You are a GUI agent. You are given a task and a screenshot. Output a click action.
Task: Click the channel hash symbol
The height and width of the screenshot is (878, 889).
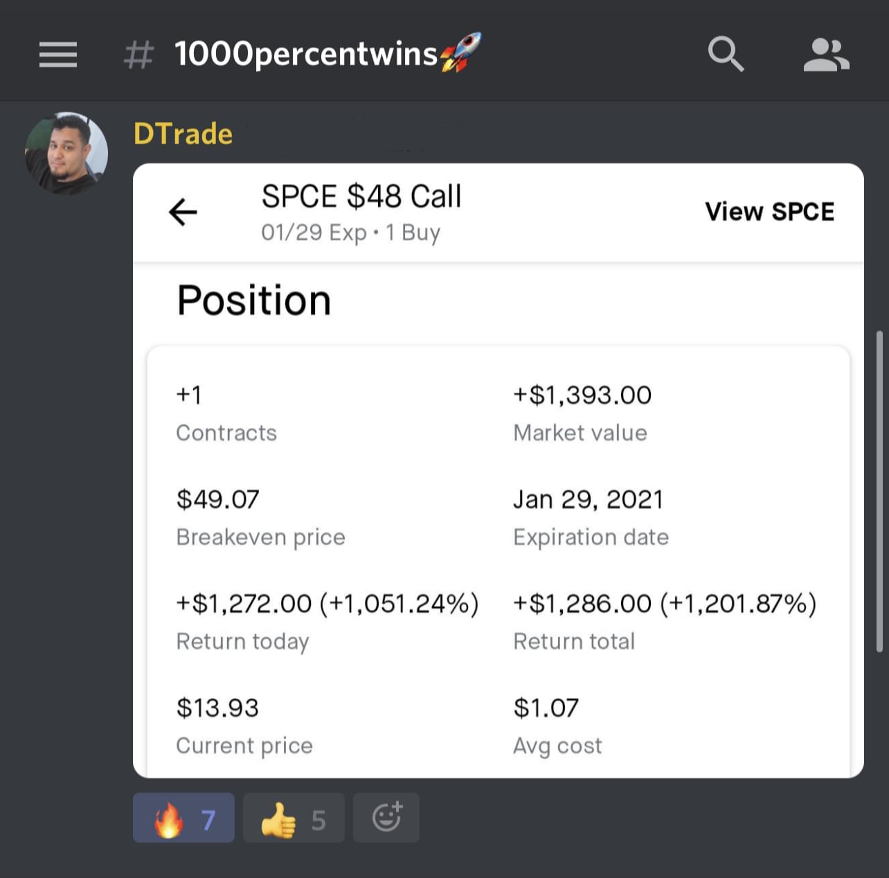point(138,55)
